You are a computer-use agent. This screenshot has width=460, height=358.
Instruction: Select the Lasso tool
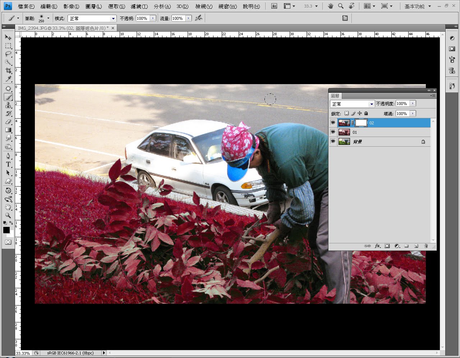pyautogui.click(x=8, y=54)
